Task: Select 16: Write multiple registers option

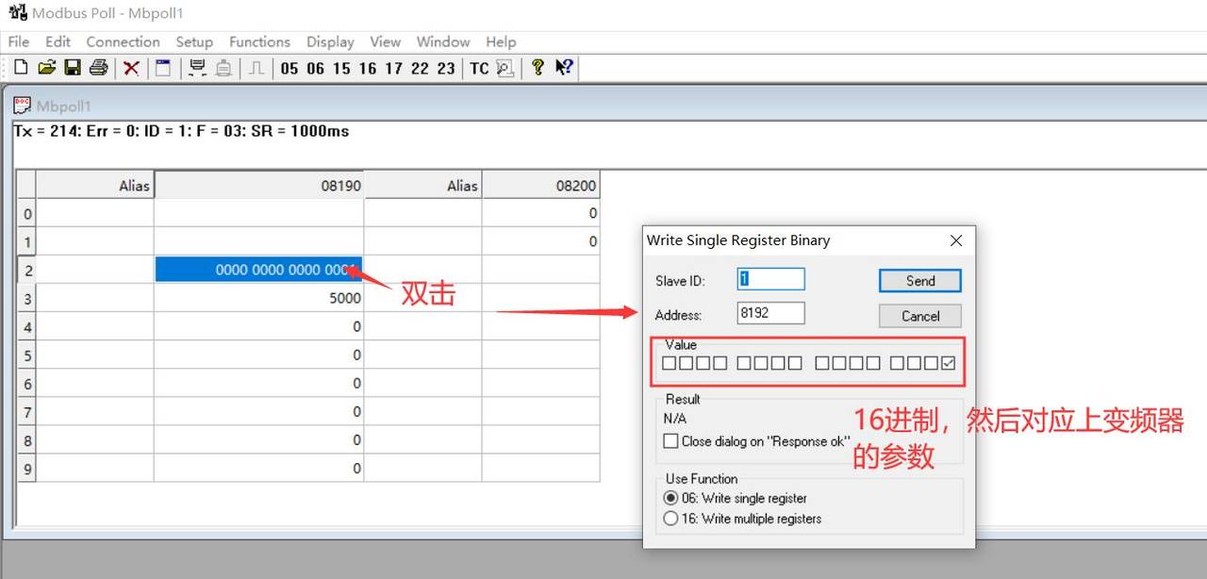Action: 670,518
